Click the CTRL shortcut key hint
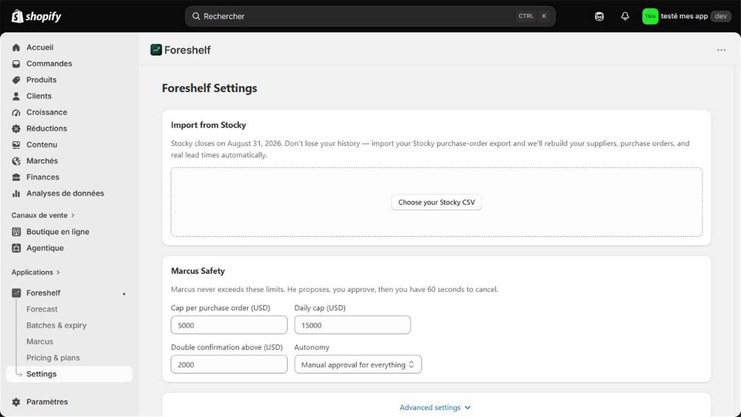741x417 pixels. tap(526, 16)
